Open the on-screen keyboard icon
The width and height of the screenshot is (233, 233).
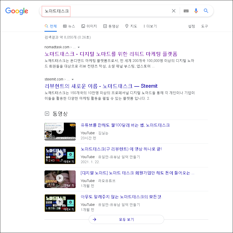[x=186, y=11]
